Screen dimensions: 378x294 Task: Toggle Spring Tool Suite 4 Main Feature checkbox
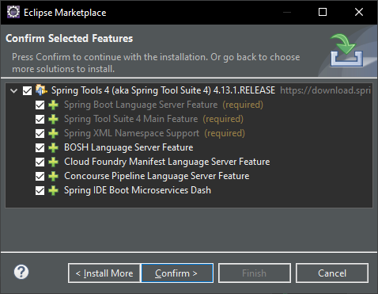(x=40, y=119)
